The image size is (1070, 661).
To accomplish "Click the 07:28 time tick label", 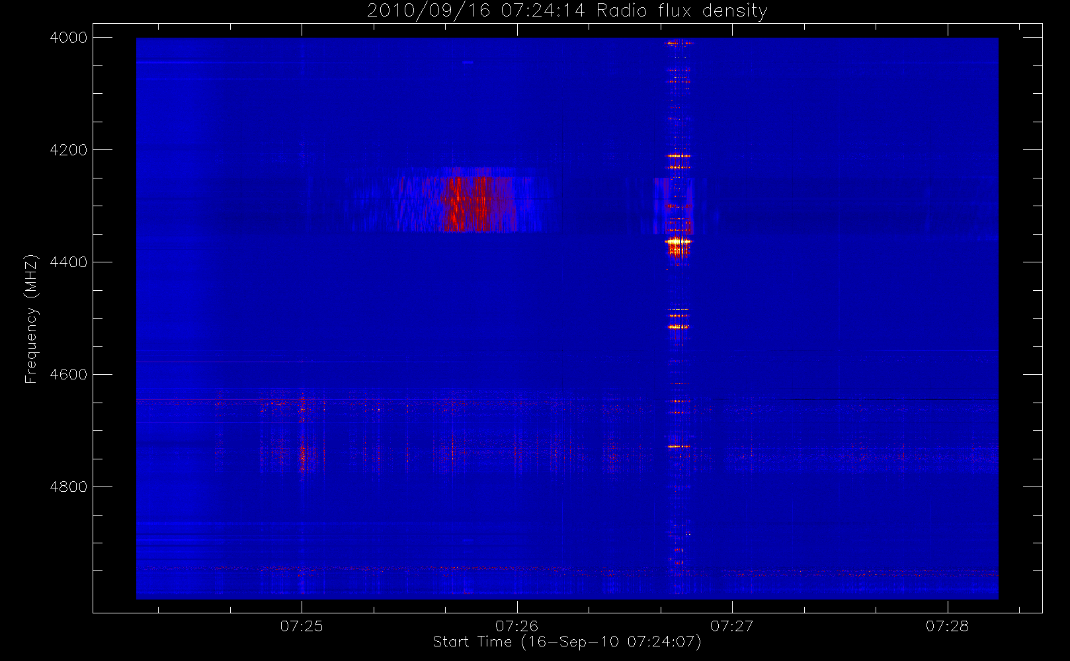I will click(947, 626).
